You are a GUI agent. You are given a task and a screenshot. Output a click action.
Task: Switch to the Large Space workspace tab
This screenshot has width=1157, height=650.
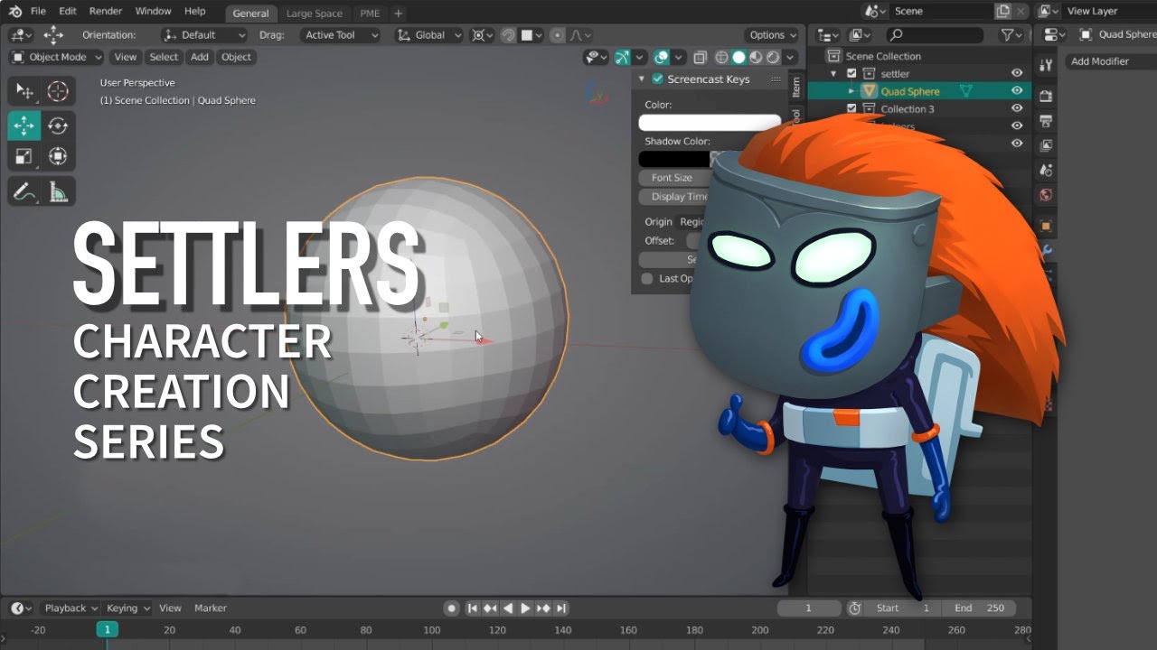315,14
